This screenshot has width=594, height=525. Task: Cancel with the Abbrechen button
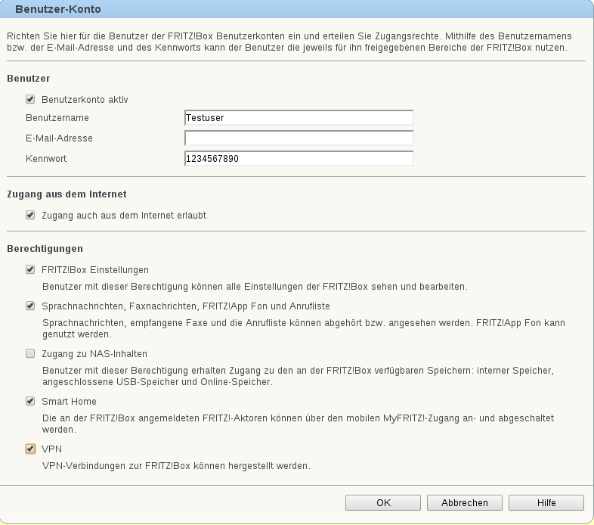tap(465, 502)
